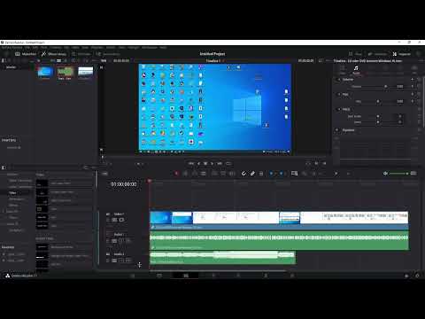Select Audio tab in the Inspector
The width and height of the screenshot is (425, 319).
pos(356,70)
